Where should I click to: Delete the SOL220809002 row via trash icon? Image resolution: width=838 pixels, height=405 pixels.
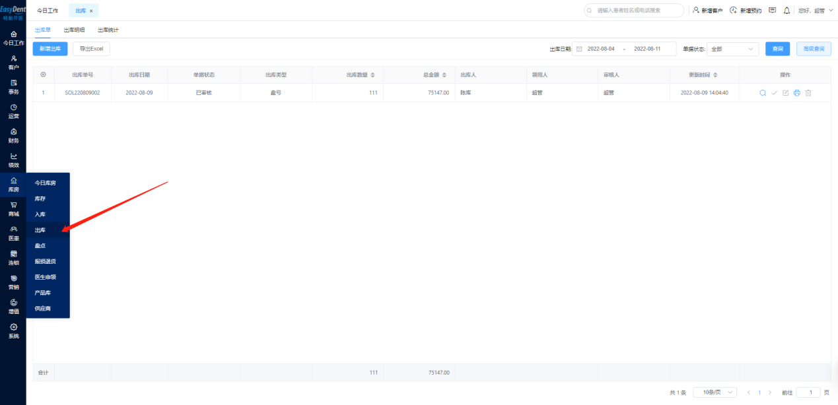click(x=808, y=93)
